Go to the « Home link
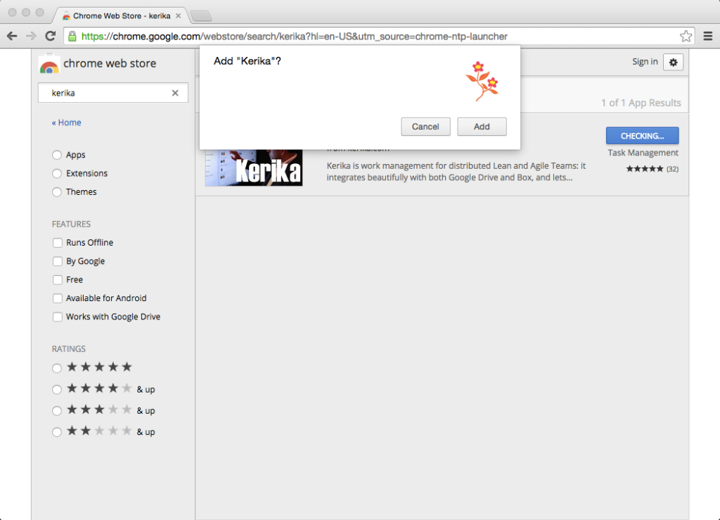The height and width of the screenshot is (520, 720). tap(67, 122)
